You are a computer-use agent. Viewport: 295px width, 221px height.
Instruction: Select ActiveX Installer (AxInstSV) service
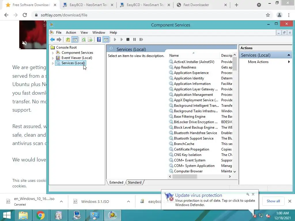[x=194, y=62]
